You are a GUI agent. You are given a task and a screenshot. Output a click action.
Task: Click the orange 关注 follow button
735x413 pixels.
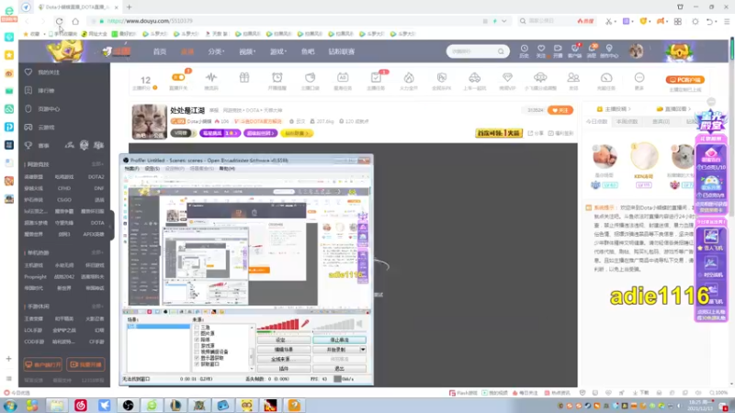560,110
